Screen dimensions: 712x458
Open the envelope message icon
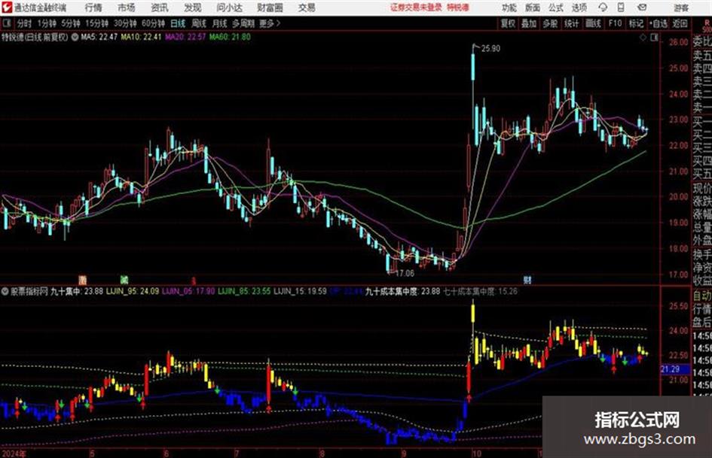point(642,8)
